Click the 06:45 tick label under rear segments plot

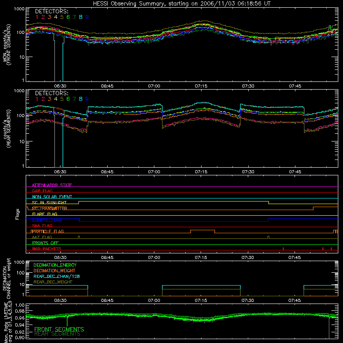(x=107, y=172)
